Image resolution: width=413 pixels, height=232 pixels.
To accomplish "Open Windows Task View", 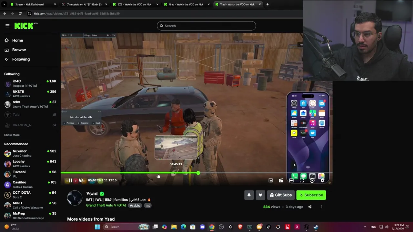I will (x=155, y=227).
